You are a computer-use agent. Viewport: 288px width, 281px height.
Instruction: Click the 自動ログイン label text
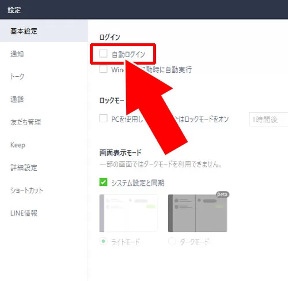pos(128,54)
